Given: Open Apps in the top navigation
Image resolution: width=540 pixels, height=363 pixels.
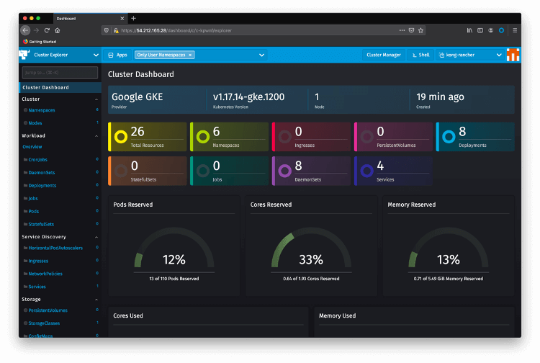Looking at the screenshot, I should [x=117, y=55].
